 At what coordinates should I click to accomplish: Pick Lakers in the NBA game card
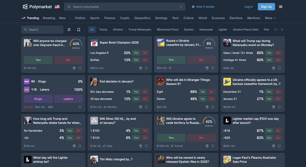68,99
